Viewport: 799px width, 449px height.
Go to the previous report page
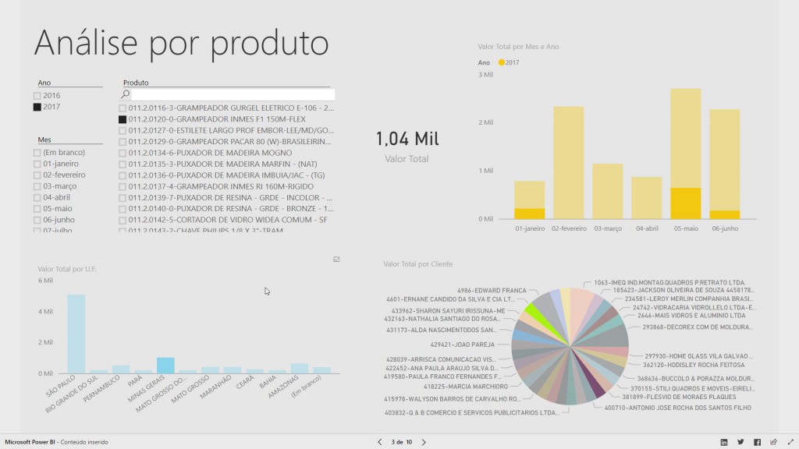pyautogui.click(x=380, y=442)
